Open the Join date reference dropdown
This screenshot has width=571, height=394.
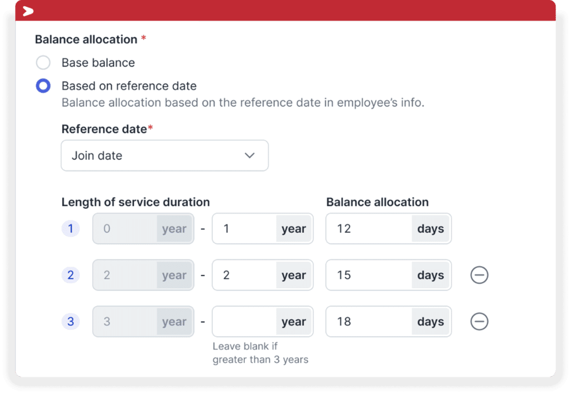point(164,156)
